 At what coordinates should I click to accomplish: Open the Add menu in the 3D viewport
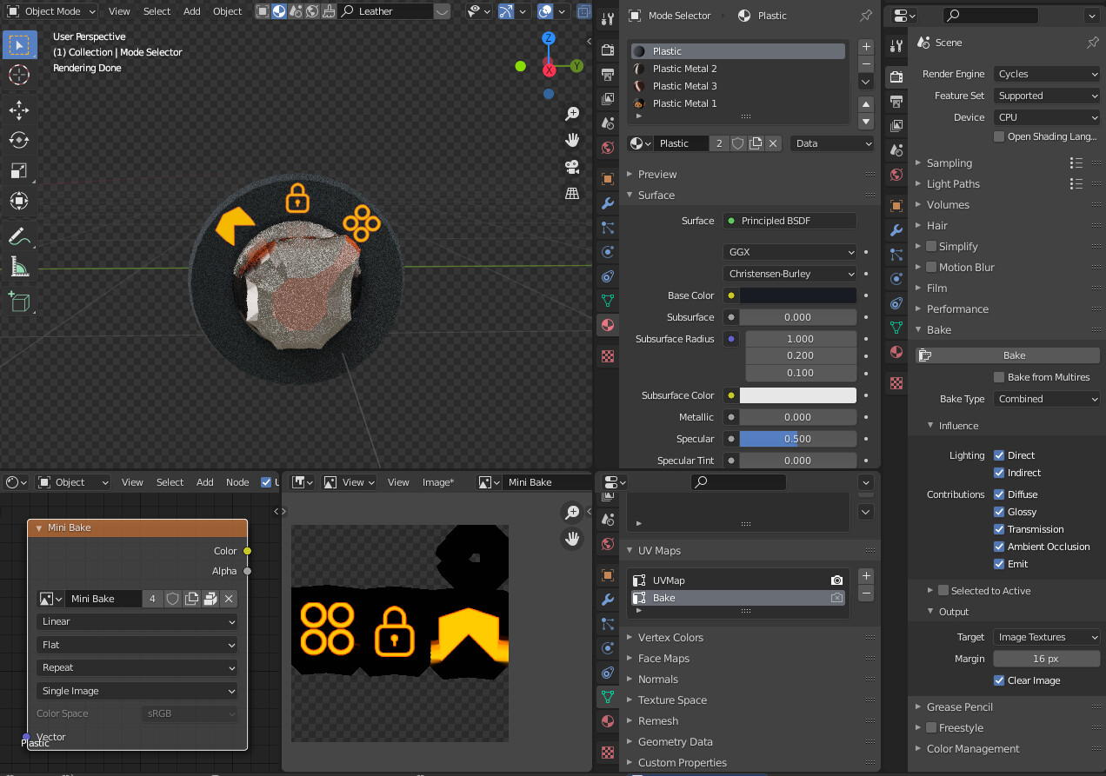coord(190,11)
